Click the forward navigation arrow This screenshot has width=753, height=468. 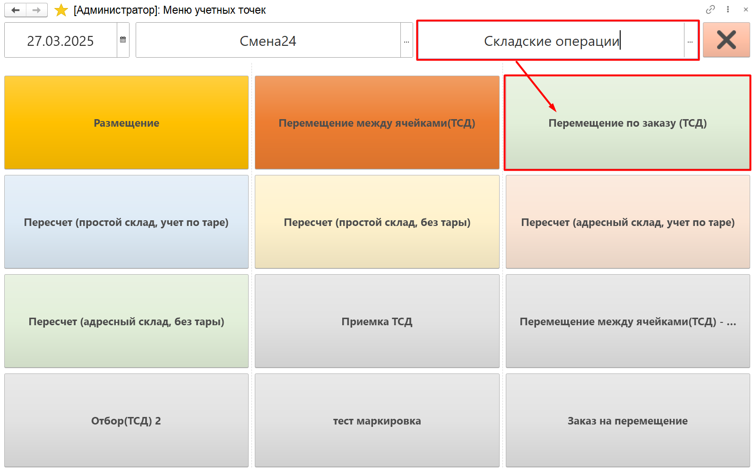coord(36,10)
